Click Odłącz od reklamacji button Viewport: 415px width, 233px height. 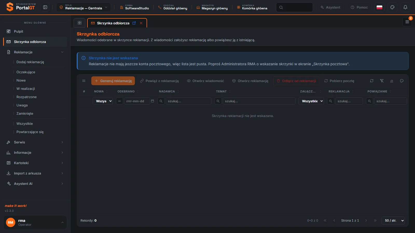296,81
